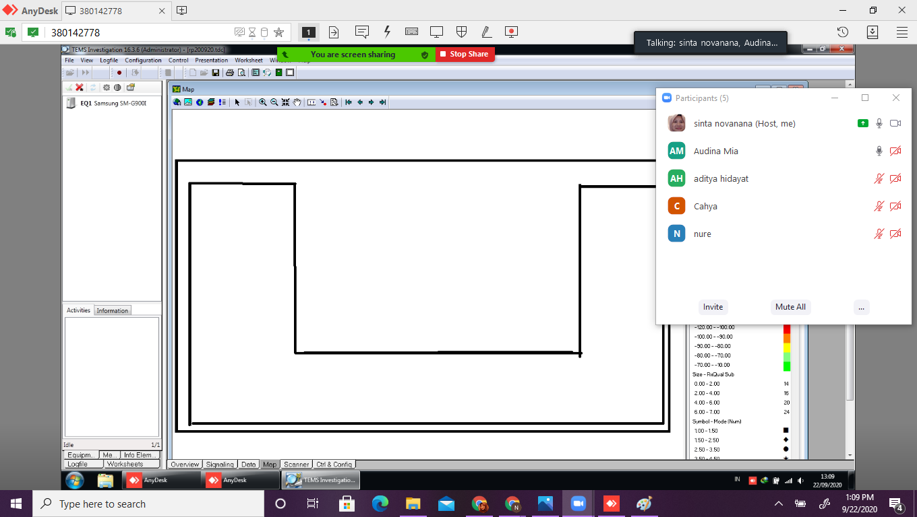Open the AnyDesk hamburger main menu

[902, 32]
